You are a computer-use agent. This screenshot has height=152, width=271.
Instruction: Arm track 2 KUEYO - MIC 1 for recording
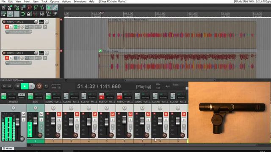click(x=4, y=22)
